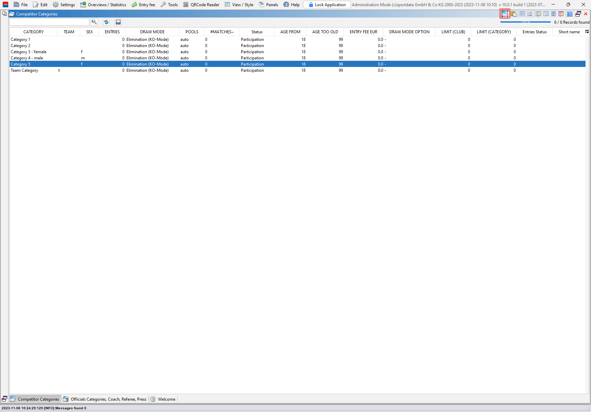Screen dimensions: 591x412
Task: Click the search text input field
Action: tap(49, 22)
